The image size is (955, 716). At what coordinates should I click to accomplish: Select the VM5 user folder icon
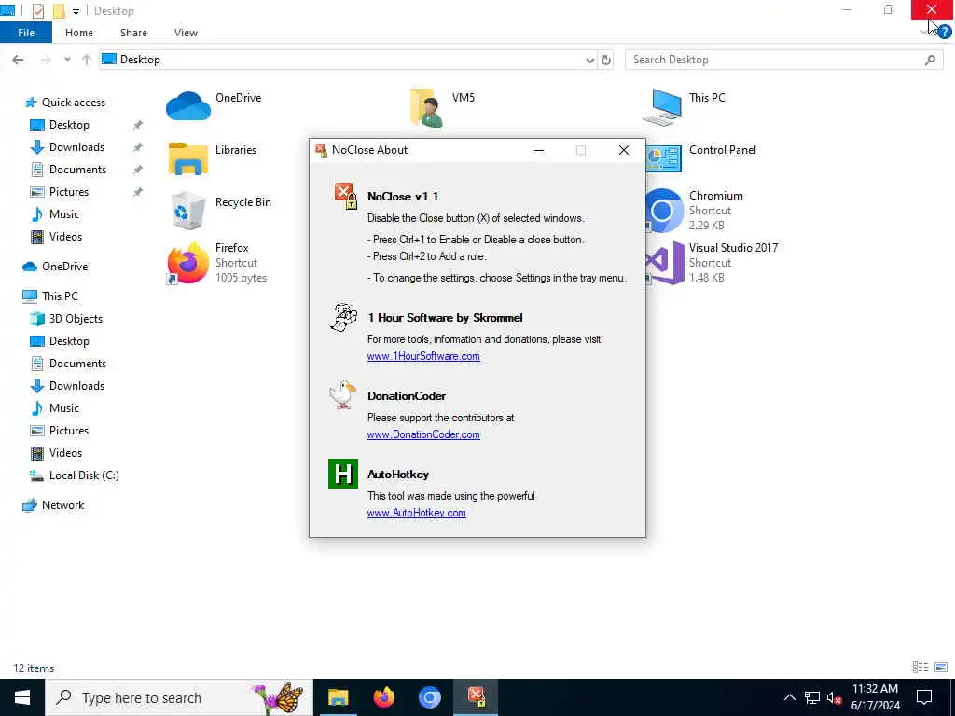426,108
